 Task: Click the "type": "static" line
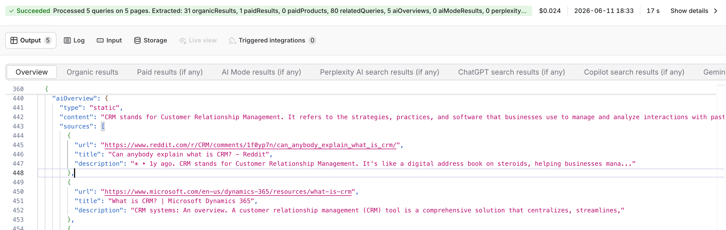click(91, 108)
